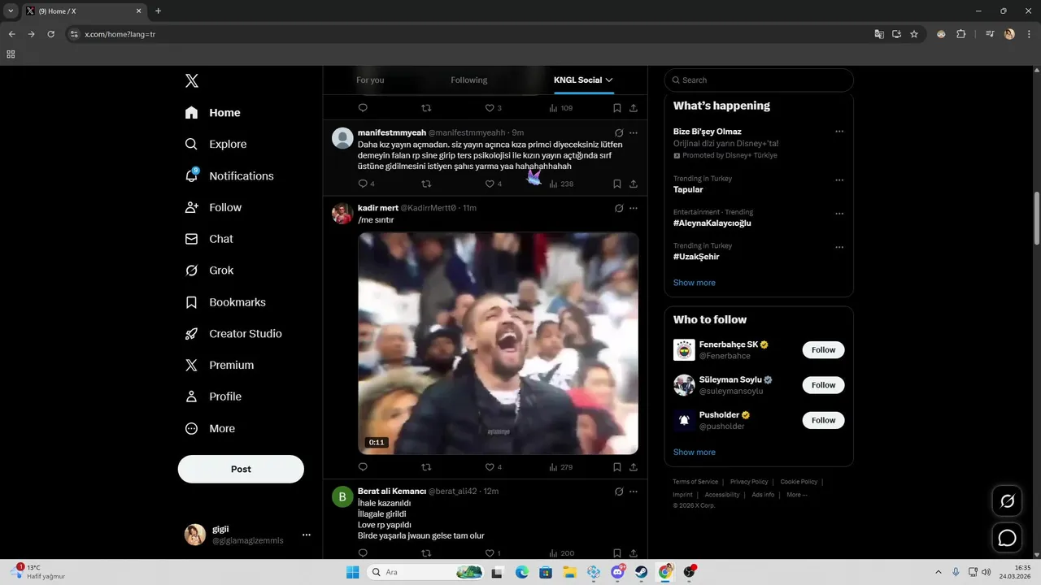Bookmark kadir mert's post

tap(617, 467)
